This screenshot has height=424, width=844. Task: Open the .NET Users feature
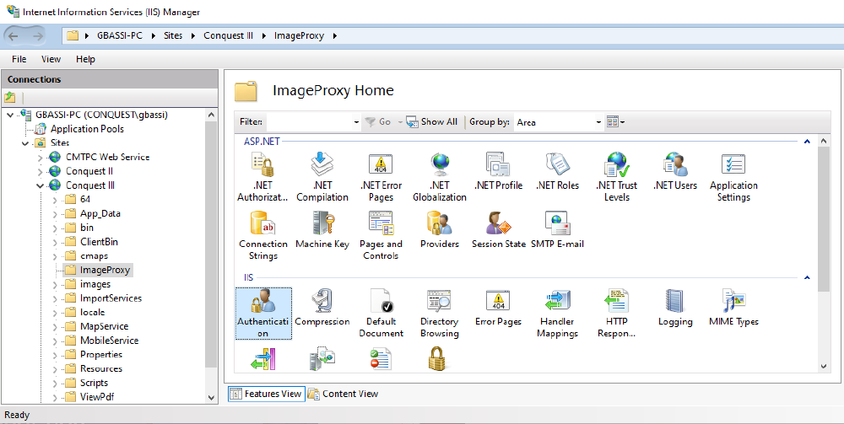675,172
